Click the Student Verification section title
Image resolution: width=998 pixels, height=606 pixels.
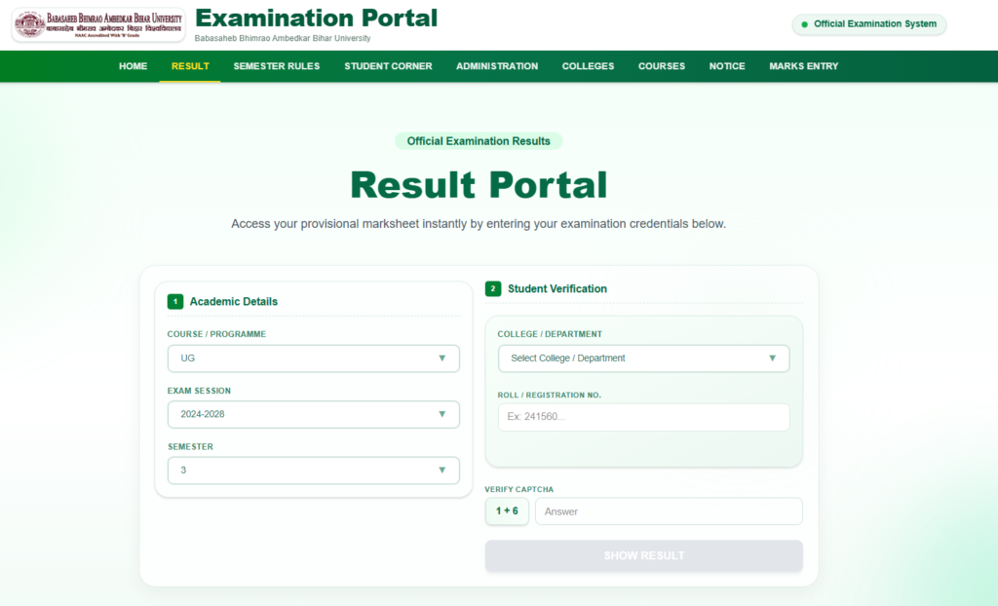[x=557, y=289]
